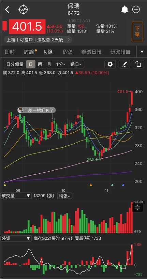Go back using the left arrow

pos(7,10)
